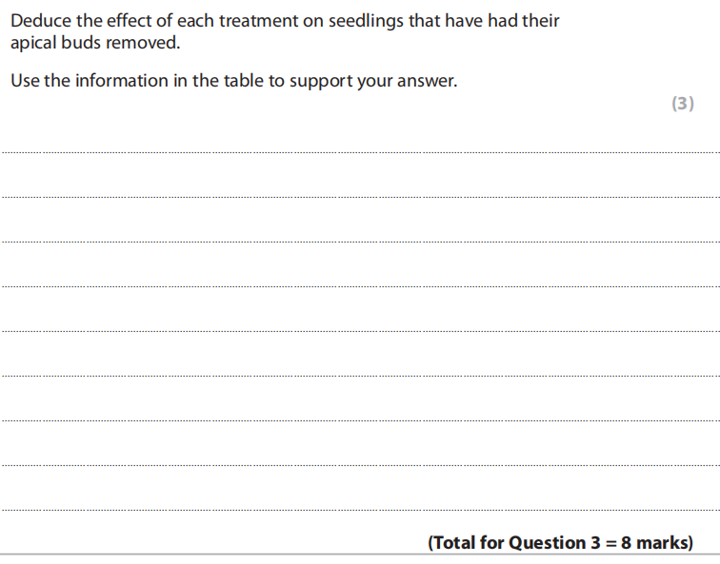Click the last dotted answer line
Viewport: 720px width, 564px height.
point(360,510)
